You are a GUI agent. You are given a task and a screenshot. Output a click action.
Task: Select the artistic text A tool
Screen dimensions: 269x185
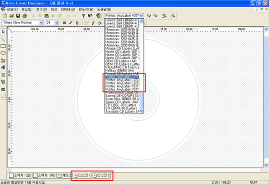click(3, 67)
